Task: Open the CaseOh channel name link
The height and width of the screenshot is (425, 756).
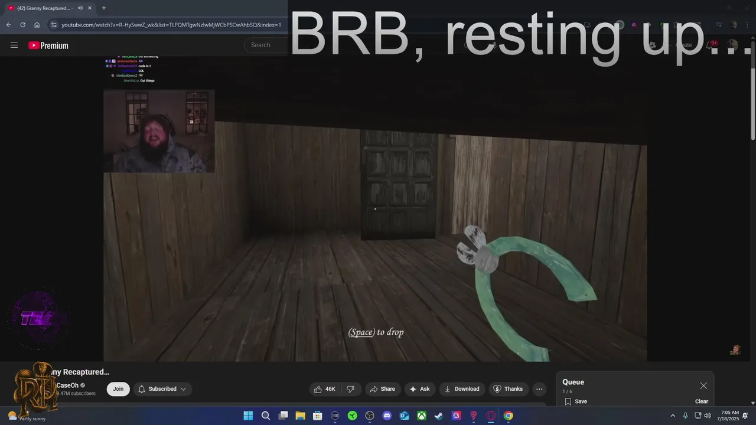Action: point(67,385)
